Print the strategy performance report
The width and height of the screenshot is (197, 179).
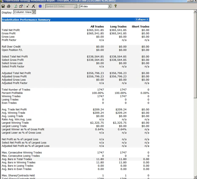[8, 6]
